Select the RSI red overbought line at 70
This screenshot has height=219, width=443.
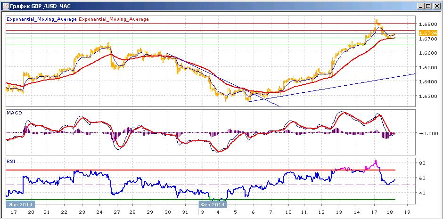201,170
